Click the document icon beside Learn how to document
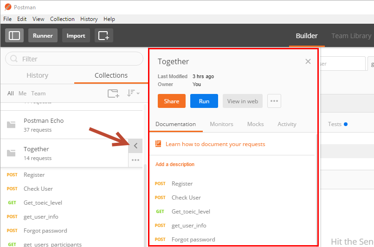374x247 pixels. coord(158,144)
